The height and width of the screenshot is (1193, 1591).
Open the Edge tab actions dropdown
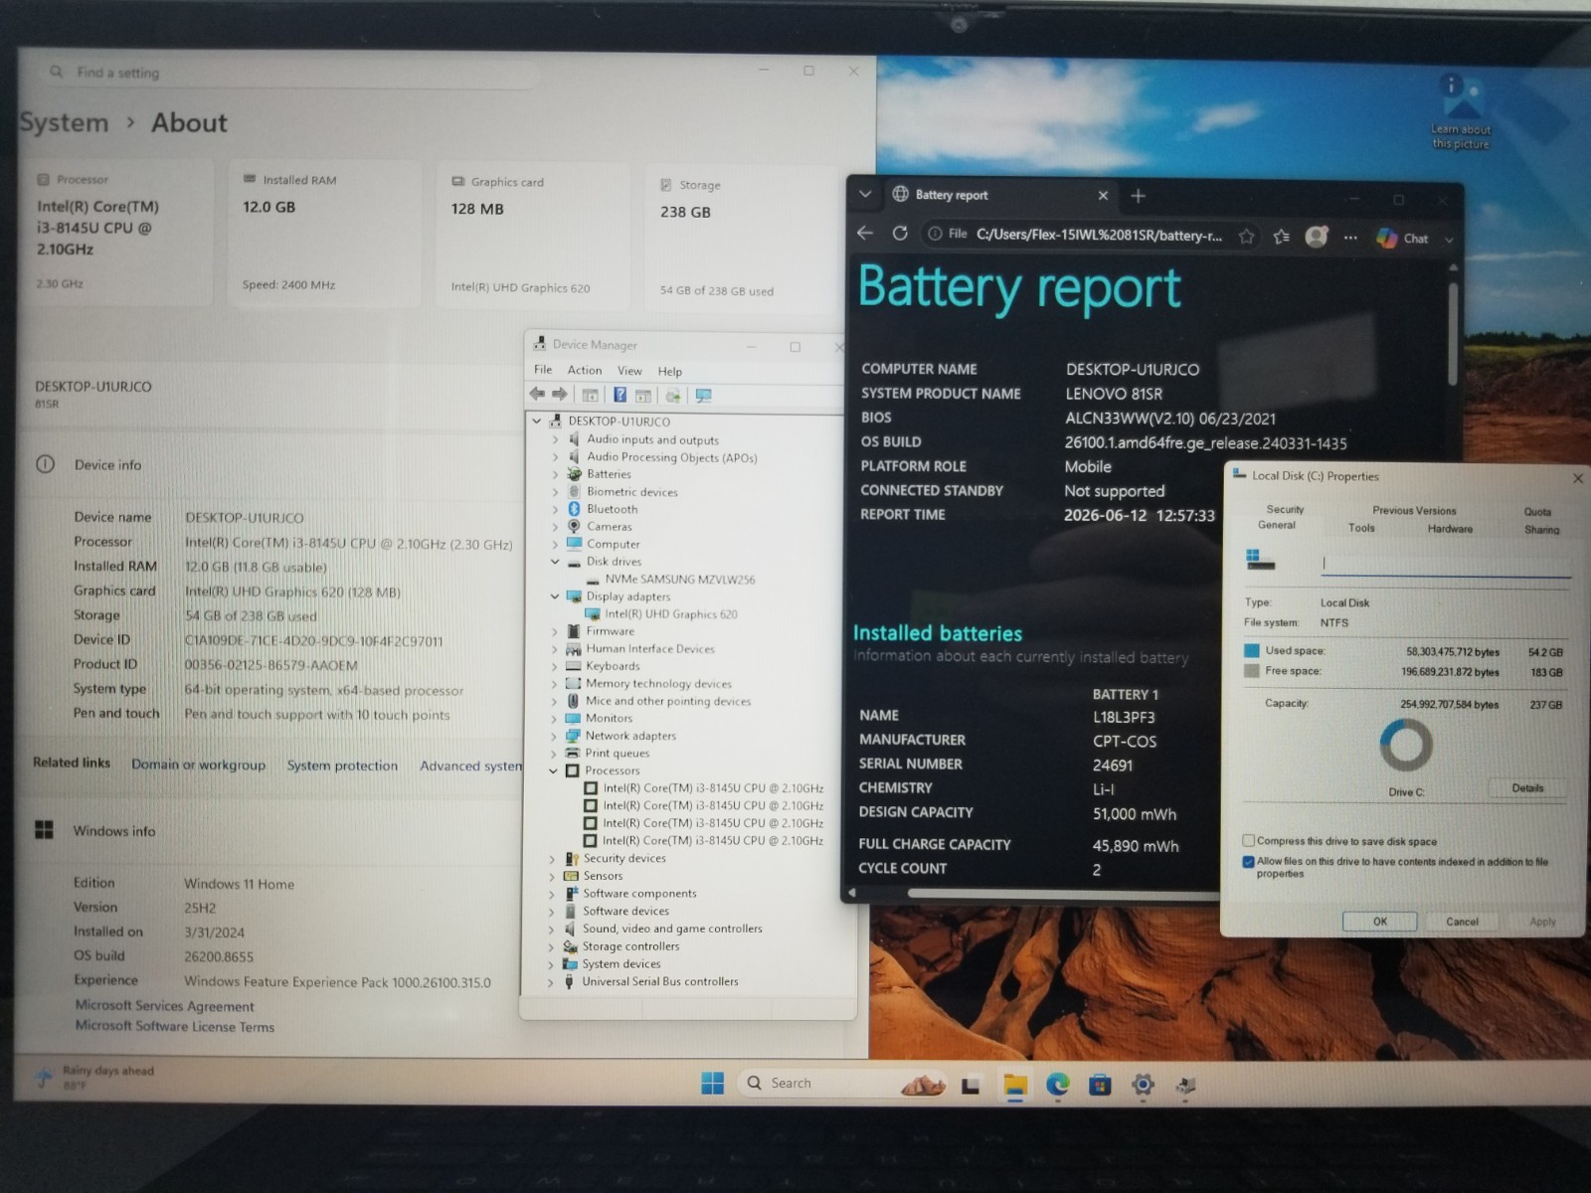click(x=865, y=195)
